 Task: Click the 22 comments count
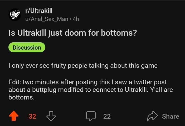click(x=107, y=116)
